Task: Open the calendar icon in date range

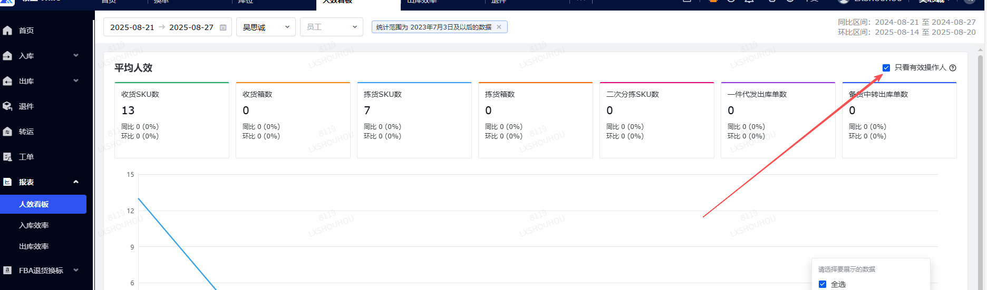Action: click(x=223, y=27)
